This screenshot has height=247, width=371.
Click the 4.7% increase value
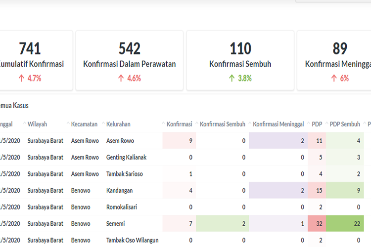click(34, 78)
